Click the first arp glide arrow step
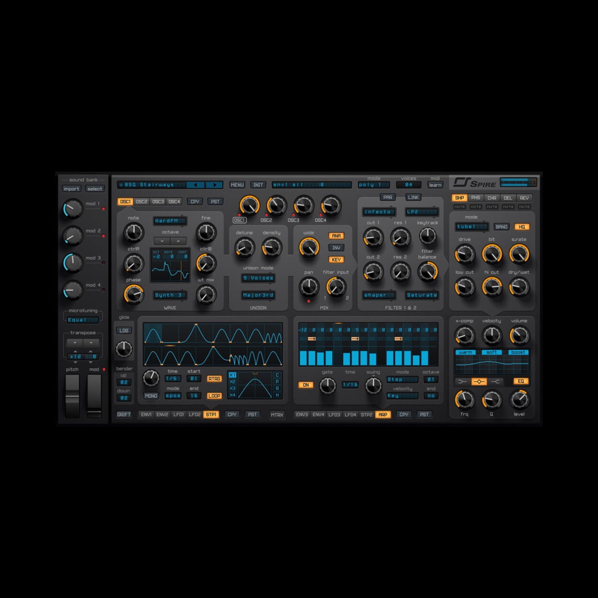This screenshot has height=598, width=598. click(312, 339)
